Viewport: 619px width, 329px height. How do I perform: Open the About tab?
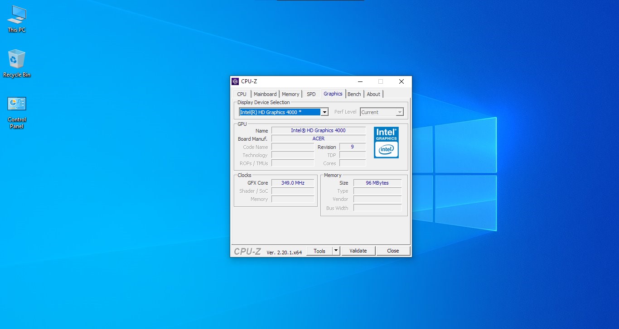pos(373,94)
